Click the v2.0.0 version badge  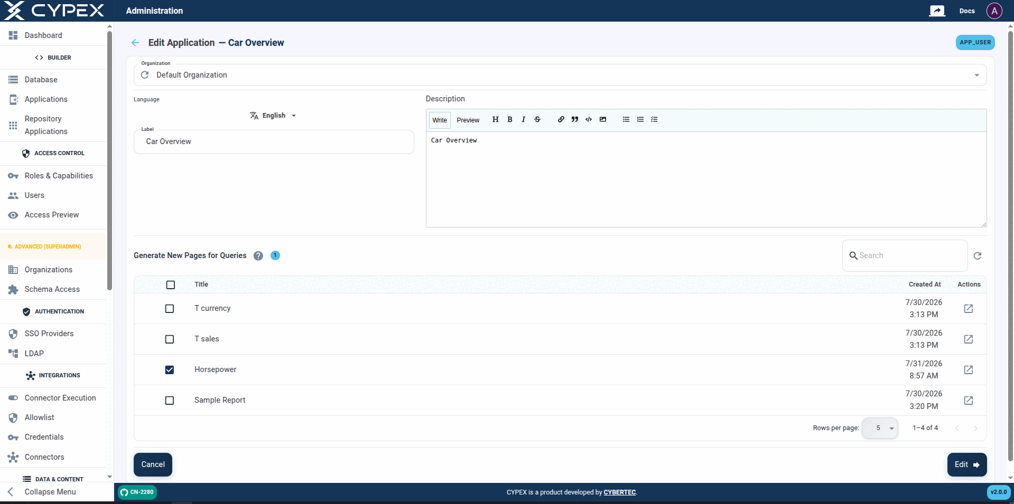pyautogui.click(x=998, y=492)
